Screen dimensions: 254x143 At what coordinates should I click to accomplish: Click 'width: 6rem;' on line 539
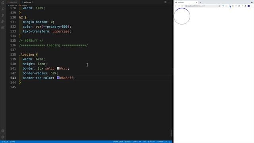pos(34,59)
